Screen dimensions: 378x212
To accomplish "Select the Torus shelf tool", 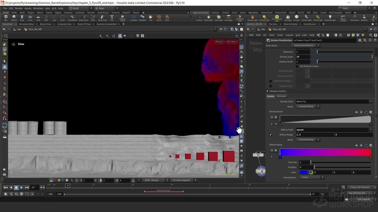I will pyautogui.click(x=30, y=18).
